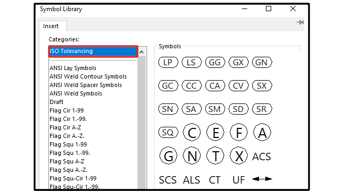
Task: Click the circled X symbol
Action: 239,155
